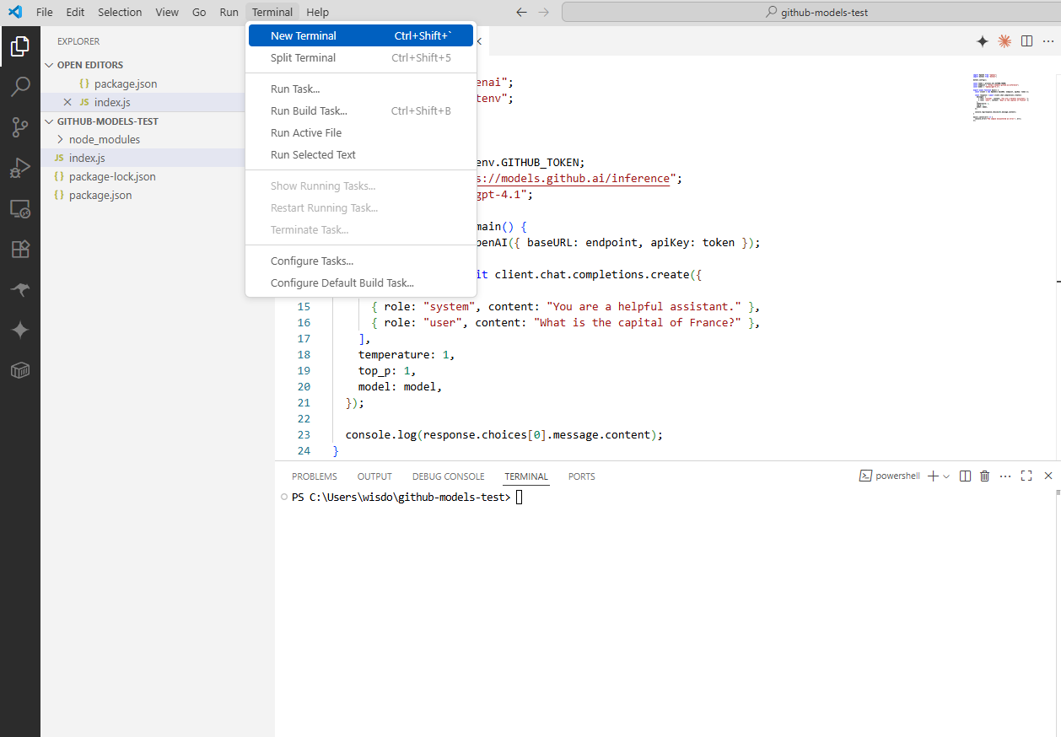Open the new terminal launch profile dropdown
Image resolution: width=1061 pixels, height=737 pixels.
click(946, 476)
